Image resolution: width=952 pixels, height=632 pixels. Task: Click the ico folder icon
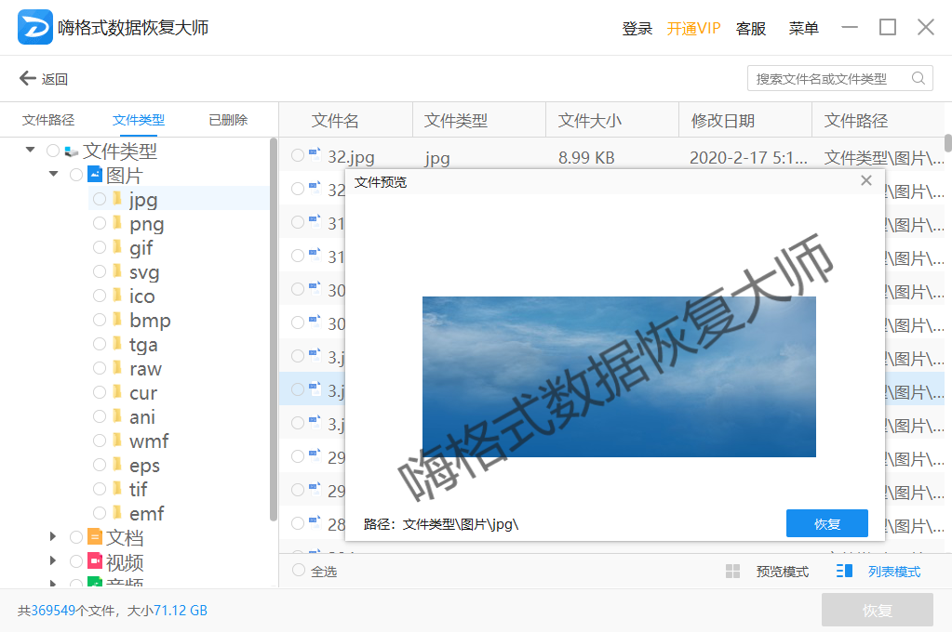(x=118, y=296)
